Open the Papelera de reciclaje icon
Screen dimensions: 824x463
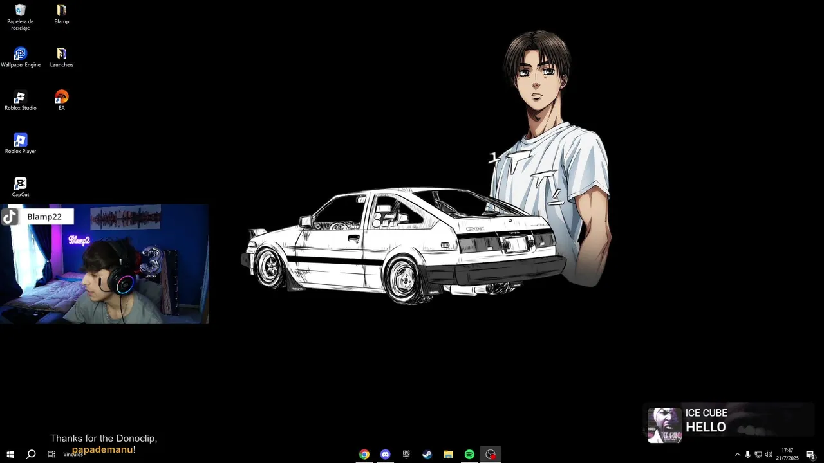point(20,17)
